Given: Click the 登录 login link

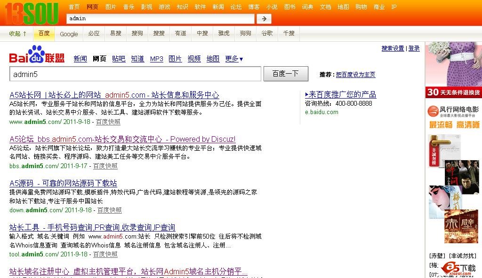Looking at the screenshot, I should point(414,48).
